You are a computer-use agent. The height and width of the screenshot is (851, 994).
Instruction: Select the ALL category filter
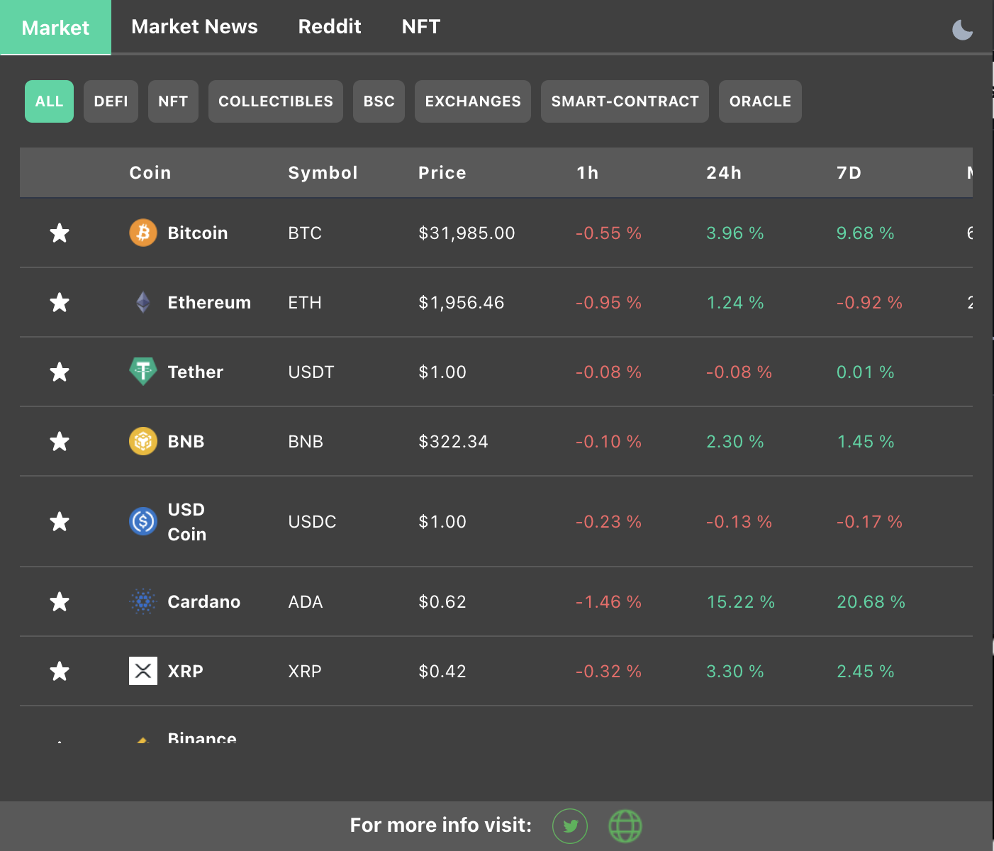pos(49,101)
